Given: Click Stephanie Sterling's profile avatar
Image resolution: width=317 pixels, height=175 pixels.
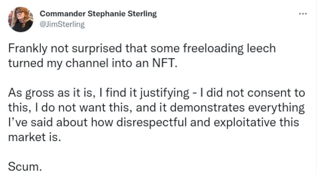Looking at the screenshot, I should 20,19.
